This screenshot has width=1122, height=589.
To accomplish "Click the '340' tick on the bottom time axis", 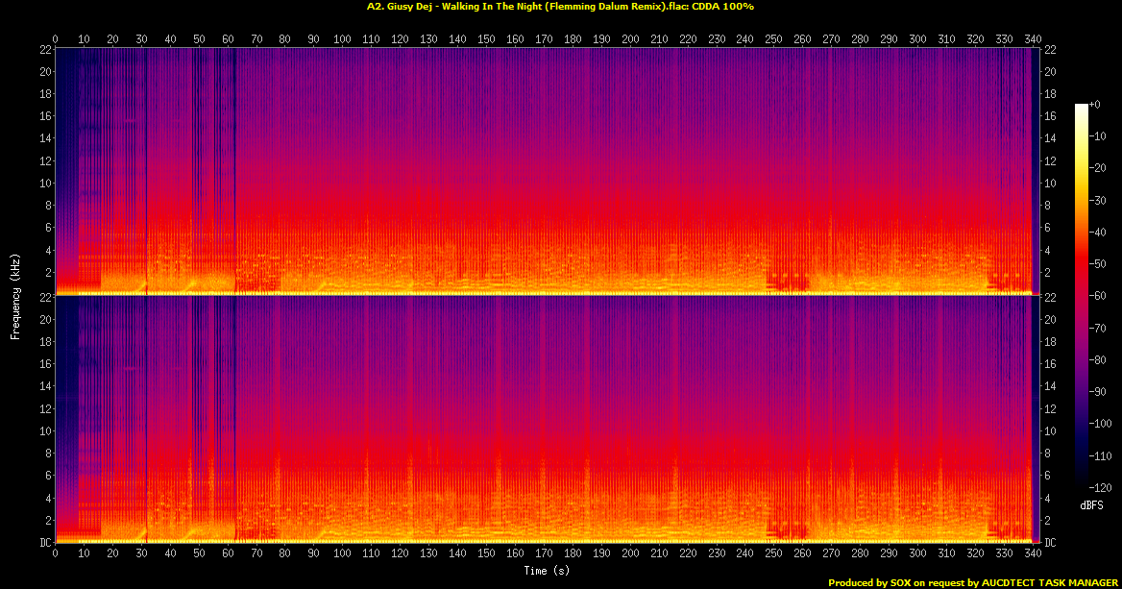I will pyautogui.click(x=1033, y=553).
